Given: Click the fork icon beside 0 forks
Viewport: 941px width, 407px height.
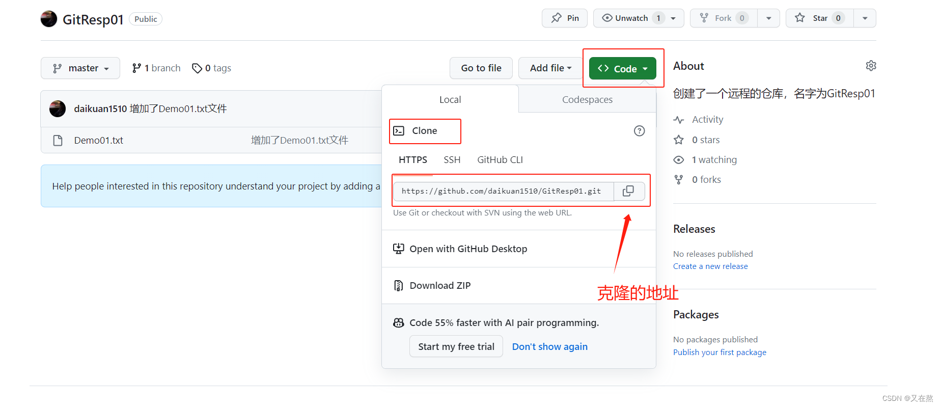Looking at the screenshot, I should (x=679, y=180).
